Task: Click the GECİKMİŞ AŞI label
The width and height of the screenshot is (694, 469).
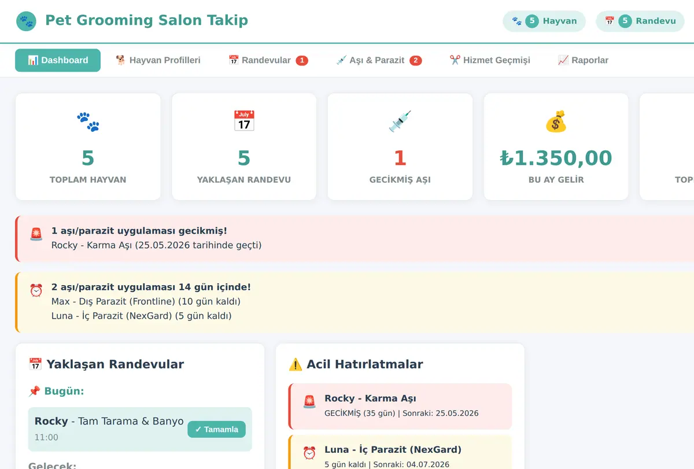Action: [x=400, y=180]
